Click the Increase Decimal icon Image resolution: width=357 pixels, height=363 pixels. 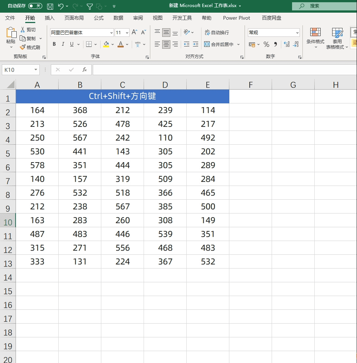pyautogui.click(x=287, y=44)
